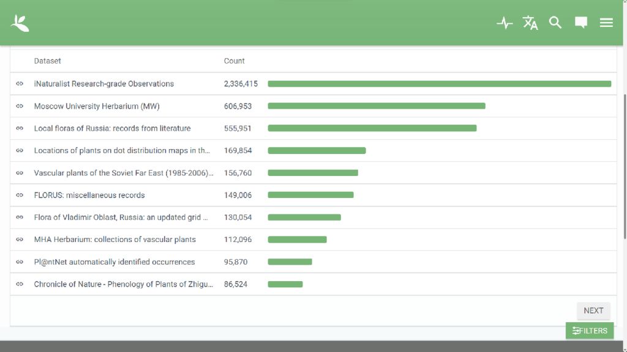Click link icon for Chronicle of Nature row
Screen dimensions: 627x352
coord(20,284)
